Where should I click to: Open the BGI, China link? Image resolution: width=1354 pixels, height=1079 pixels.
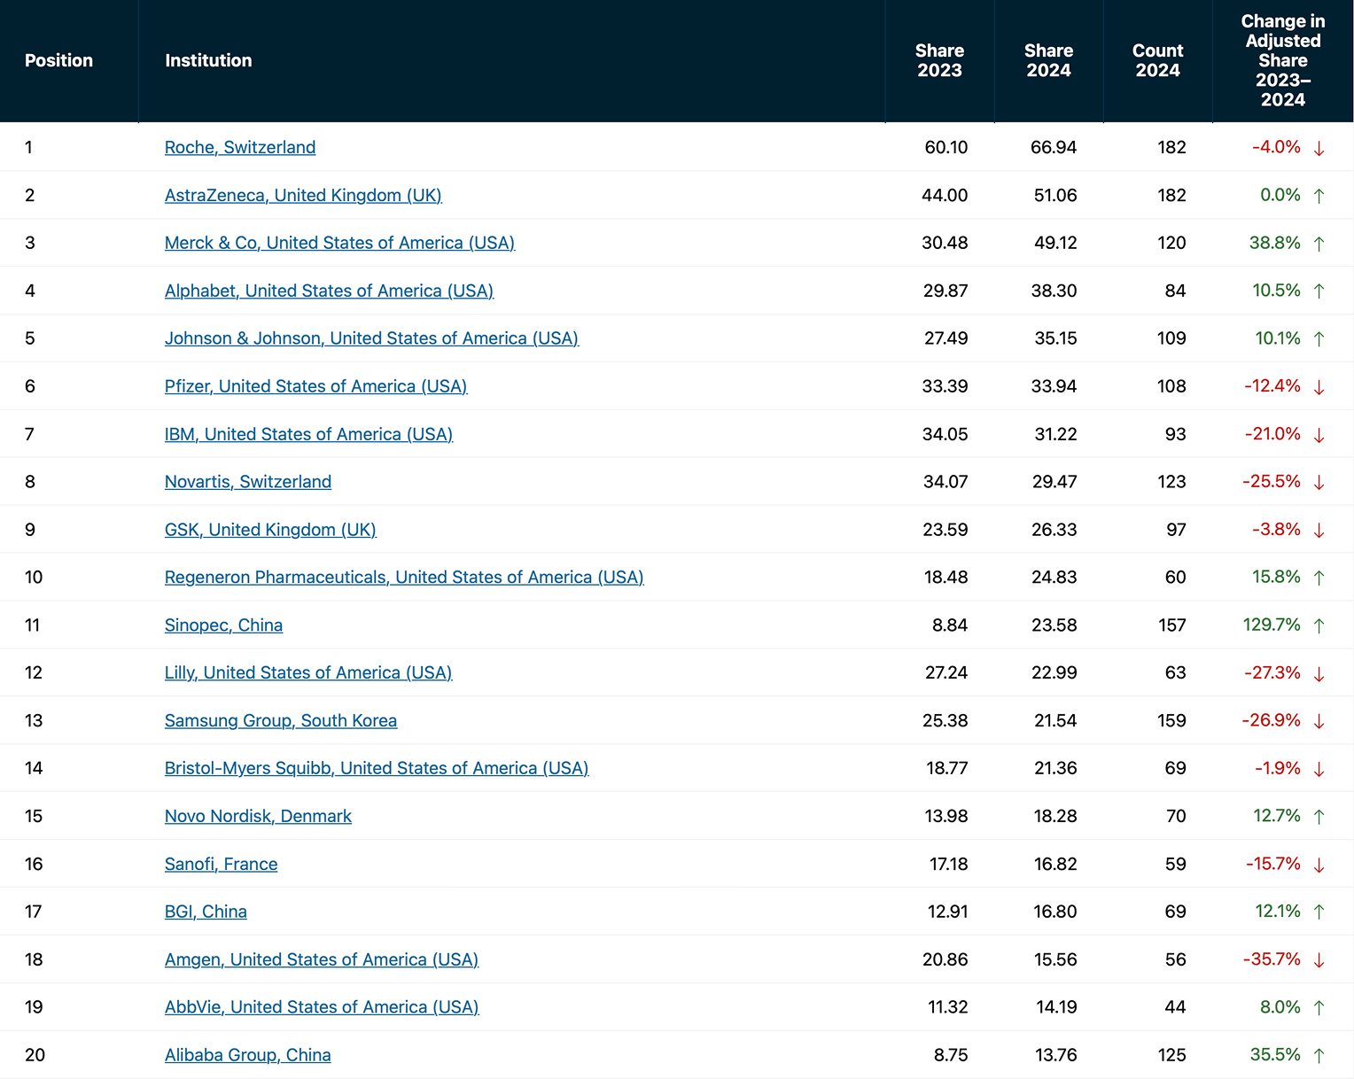[x=206, y=912]
